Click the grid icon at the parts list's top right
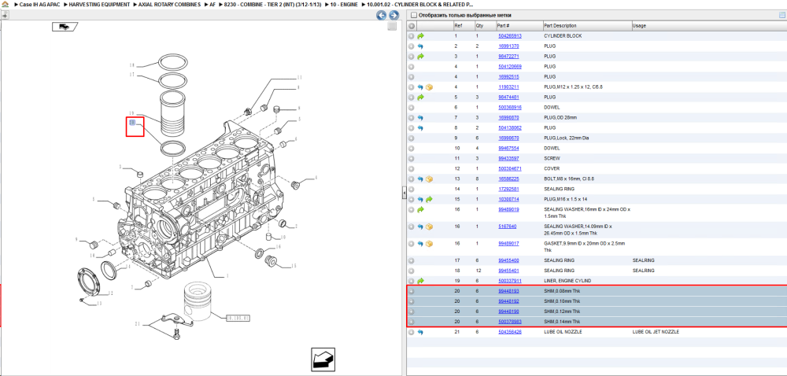Image resolution: width=787 pixels, height=376 pixels. point(781,16)
